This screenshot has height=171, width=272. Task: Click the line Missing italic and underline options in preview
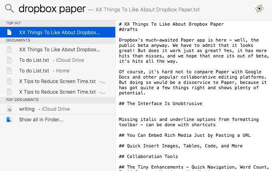189,122
